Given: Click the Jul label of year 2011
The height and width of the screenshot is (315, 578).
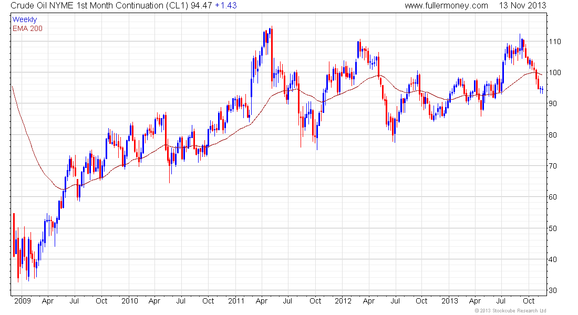Looking at the screenshot, I should pos(287,301).
